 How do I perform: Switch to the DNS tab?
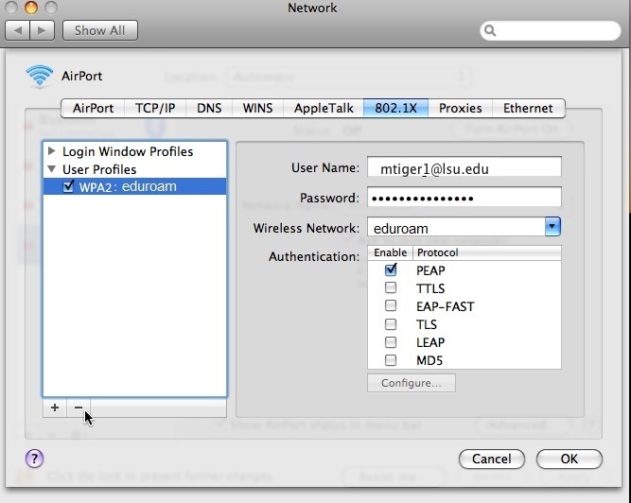click(x=209, y=108)
